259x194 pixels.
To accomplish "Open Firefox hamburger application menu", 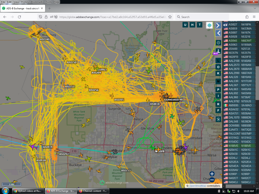I will [254, 17].
